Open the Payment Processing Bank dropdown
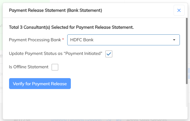The width and height of the screenshot is (190, 121). 123,40
